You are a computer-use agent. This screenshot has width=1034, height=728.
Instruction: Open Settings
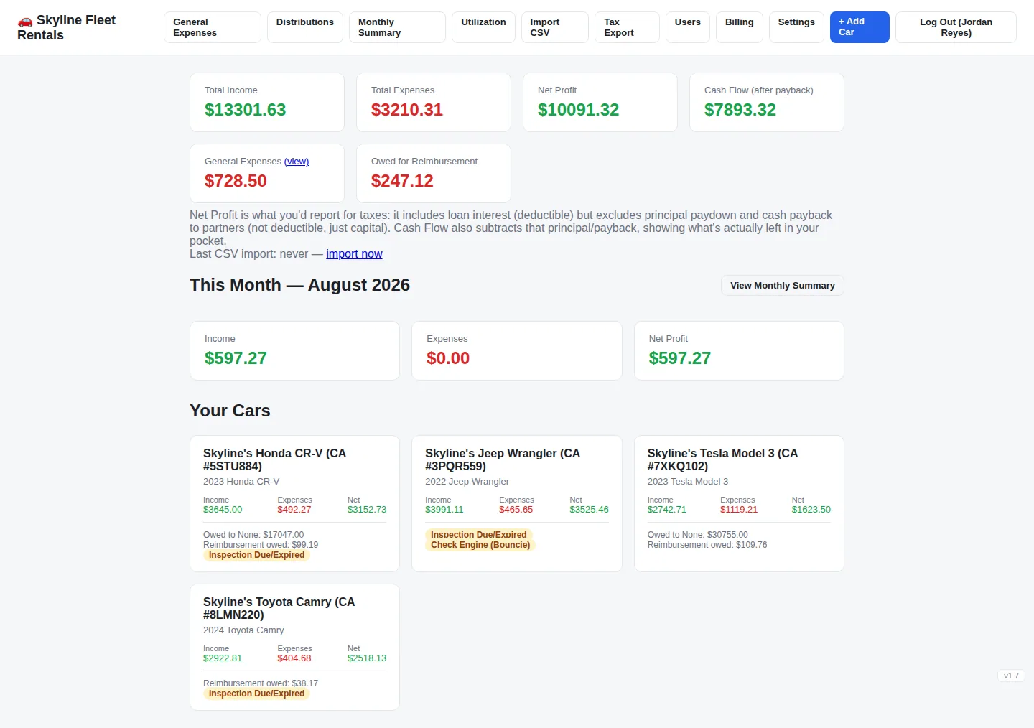click(x=796, y=27)
